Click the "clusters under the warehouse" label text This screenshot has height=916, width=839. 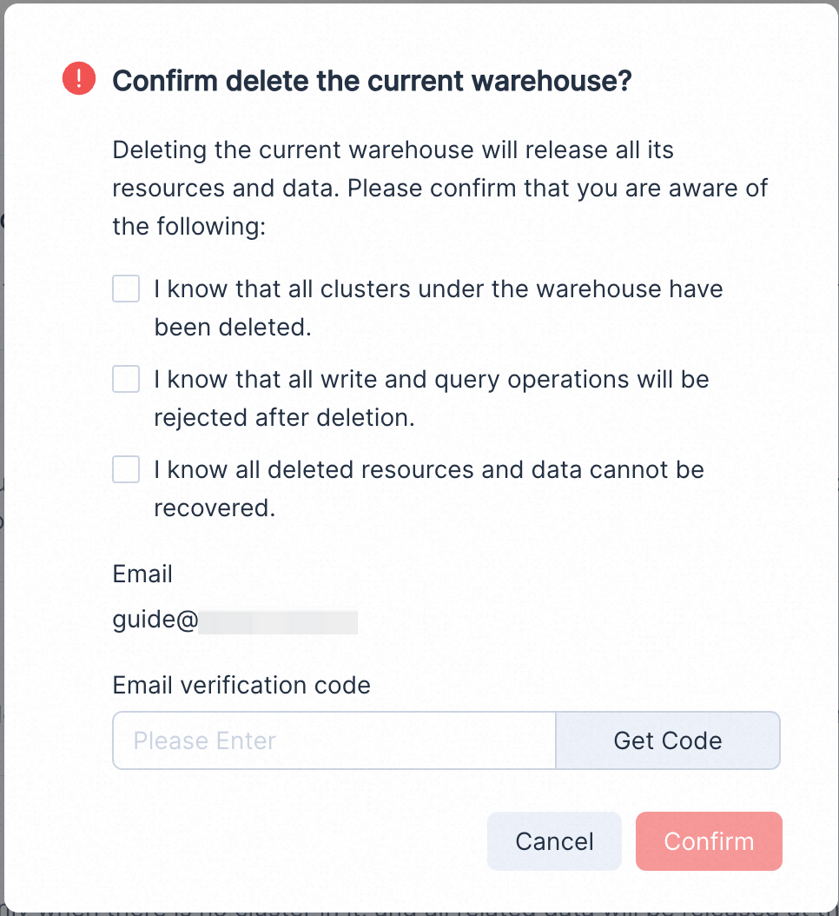[x=439, y=289]
